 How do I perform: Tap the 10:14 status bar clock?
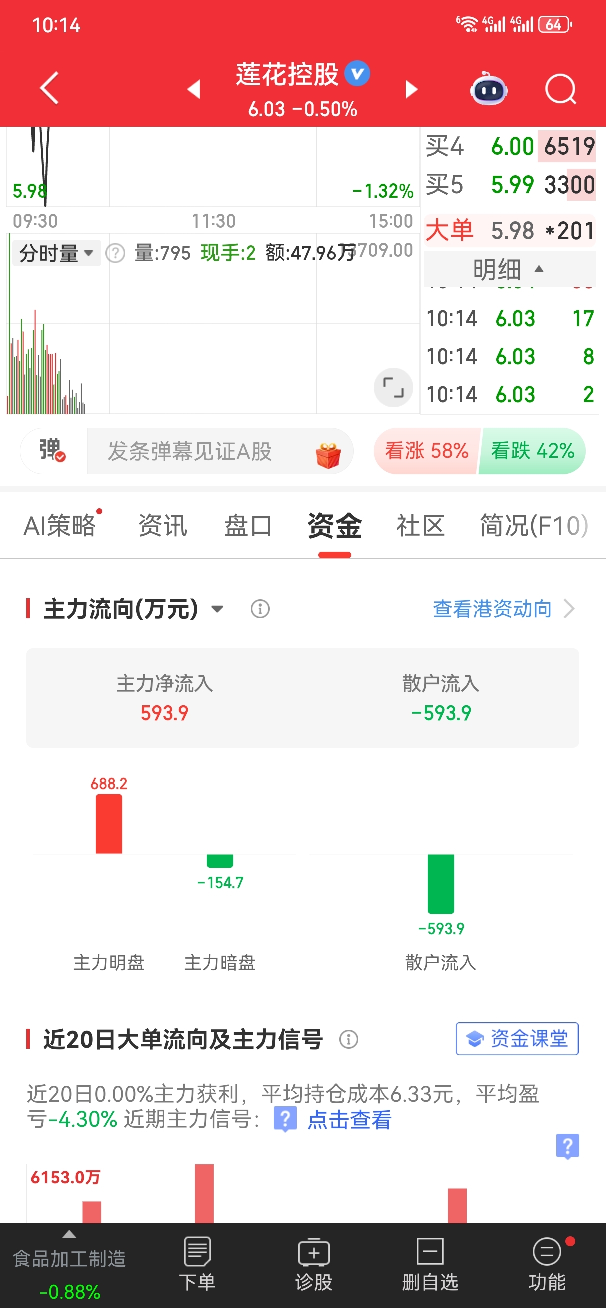[x=56, y=25]
